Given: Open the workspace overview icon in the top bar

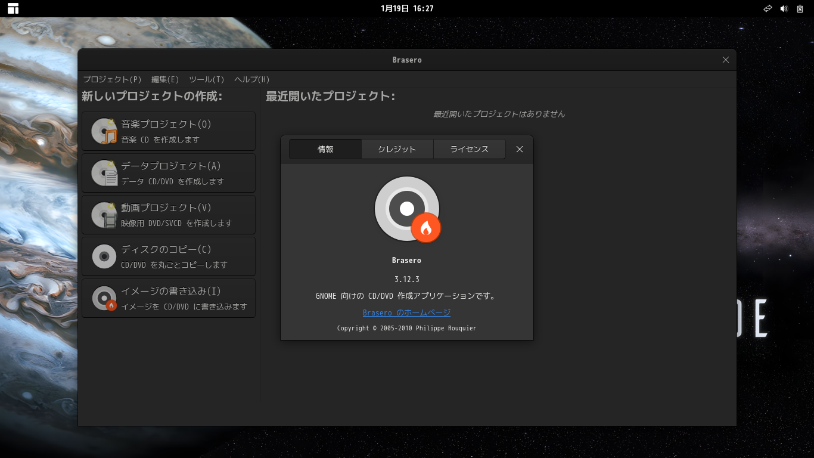Looking at the screenshot, I should (x=13, y=8).
